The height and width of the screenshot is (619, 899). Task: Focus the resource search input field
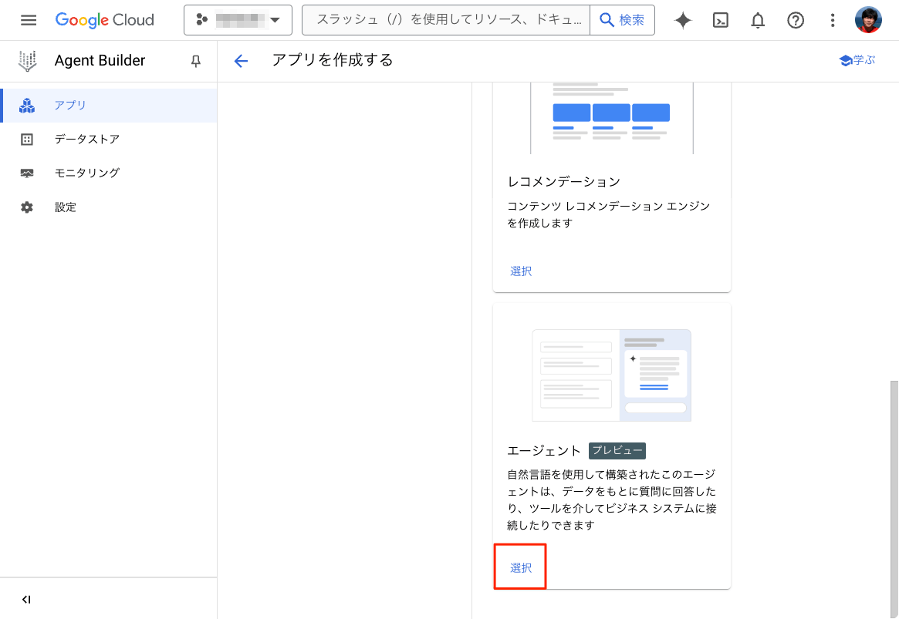point(446,20)
